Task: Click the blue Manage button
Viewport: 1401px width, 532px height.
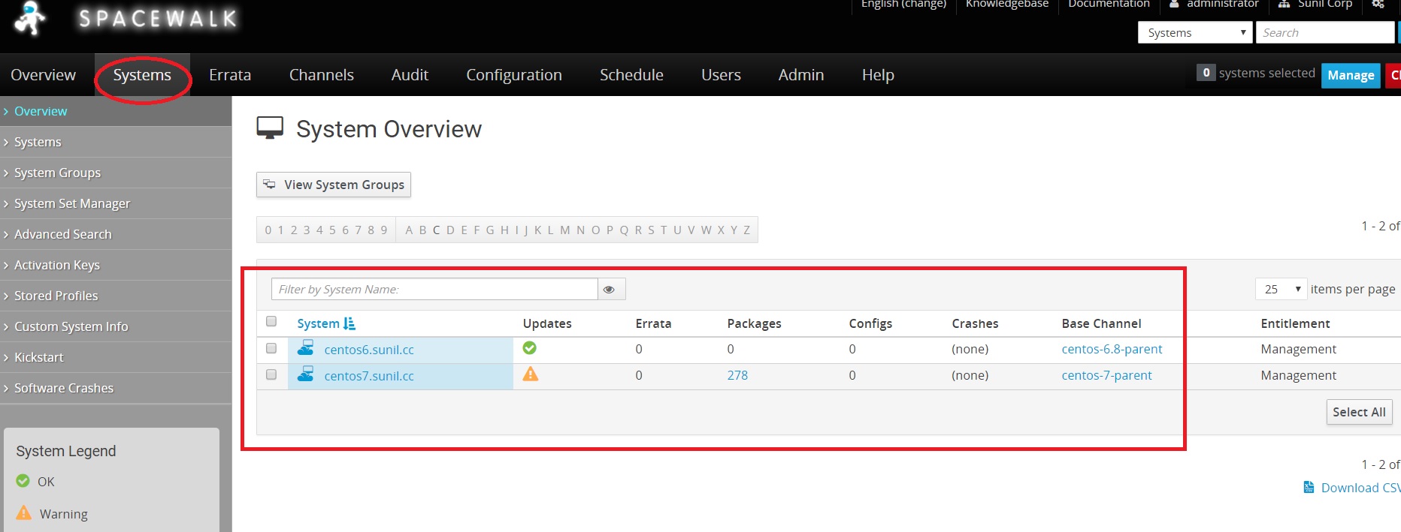Action: (1351, 75)
